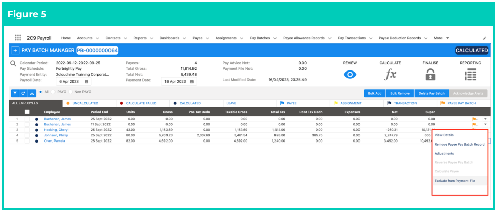The width and height of the screenshot is (497, 212).
Task: Click the magnifier icon near Calendar Period
Action: pos(13,64)
